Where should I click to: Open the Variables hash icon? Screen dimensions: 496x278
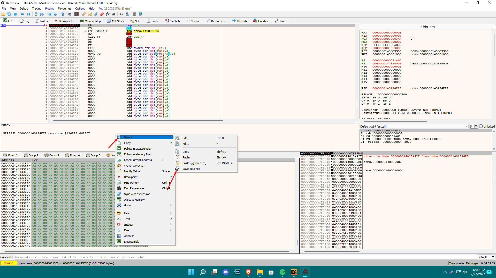coord(114,14)
